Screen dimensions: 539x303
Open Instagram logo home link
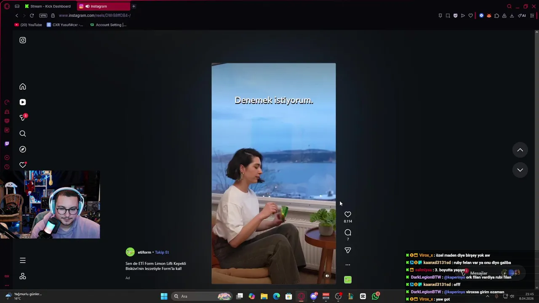coord(23,40)
